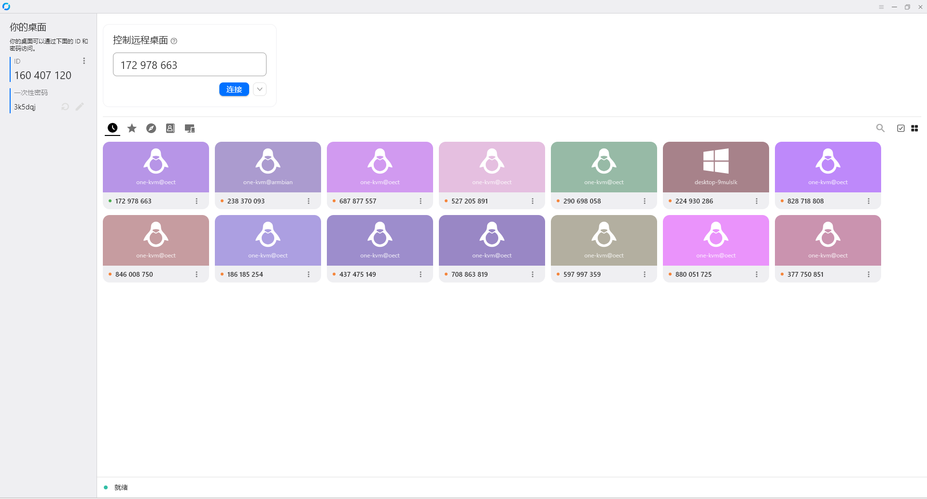Image resolution: width=927 pixels, height=499 pixels.
Task: Open the three-dot menu next to your ID
Action: 84,61
